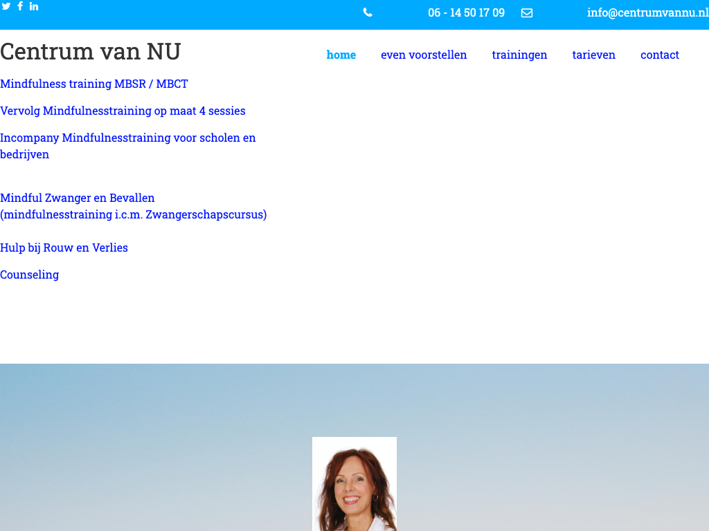
Task: Open Vervolg Mindfulnesstraining op maat link
Action: (x=123, y=111)
